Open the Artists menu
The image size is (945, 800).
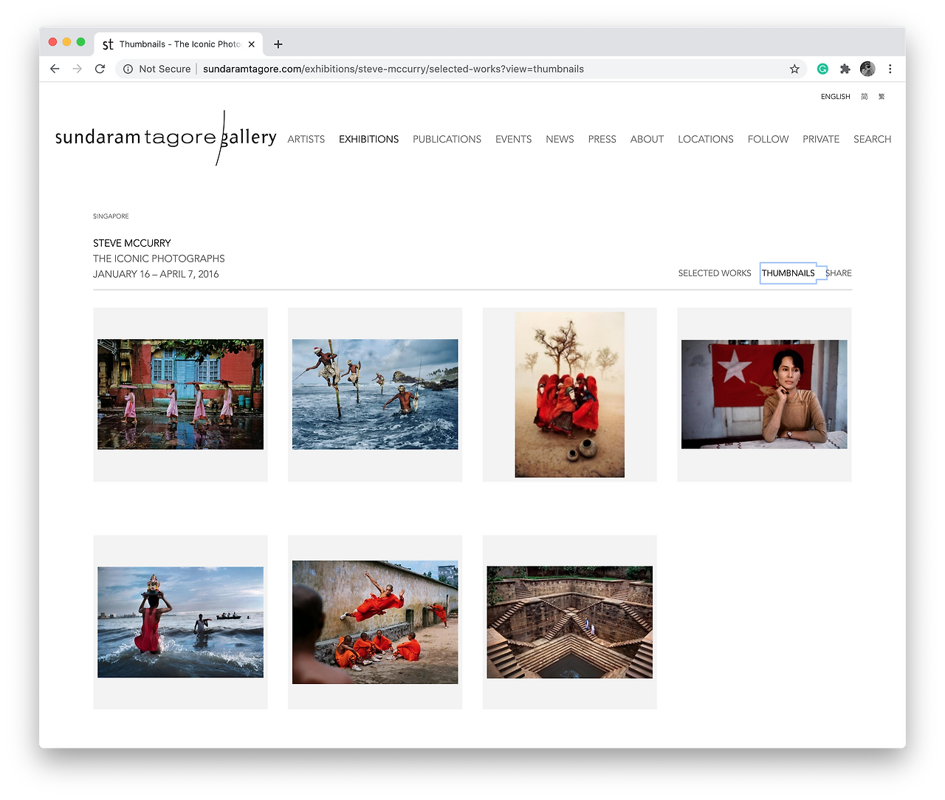[306, 139]
